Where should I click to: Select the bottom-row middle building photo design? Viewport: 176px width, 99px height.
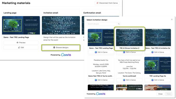(129, 88)
